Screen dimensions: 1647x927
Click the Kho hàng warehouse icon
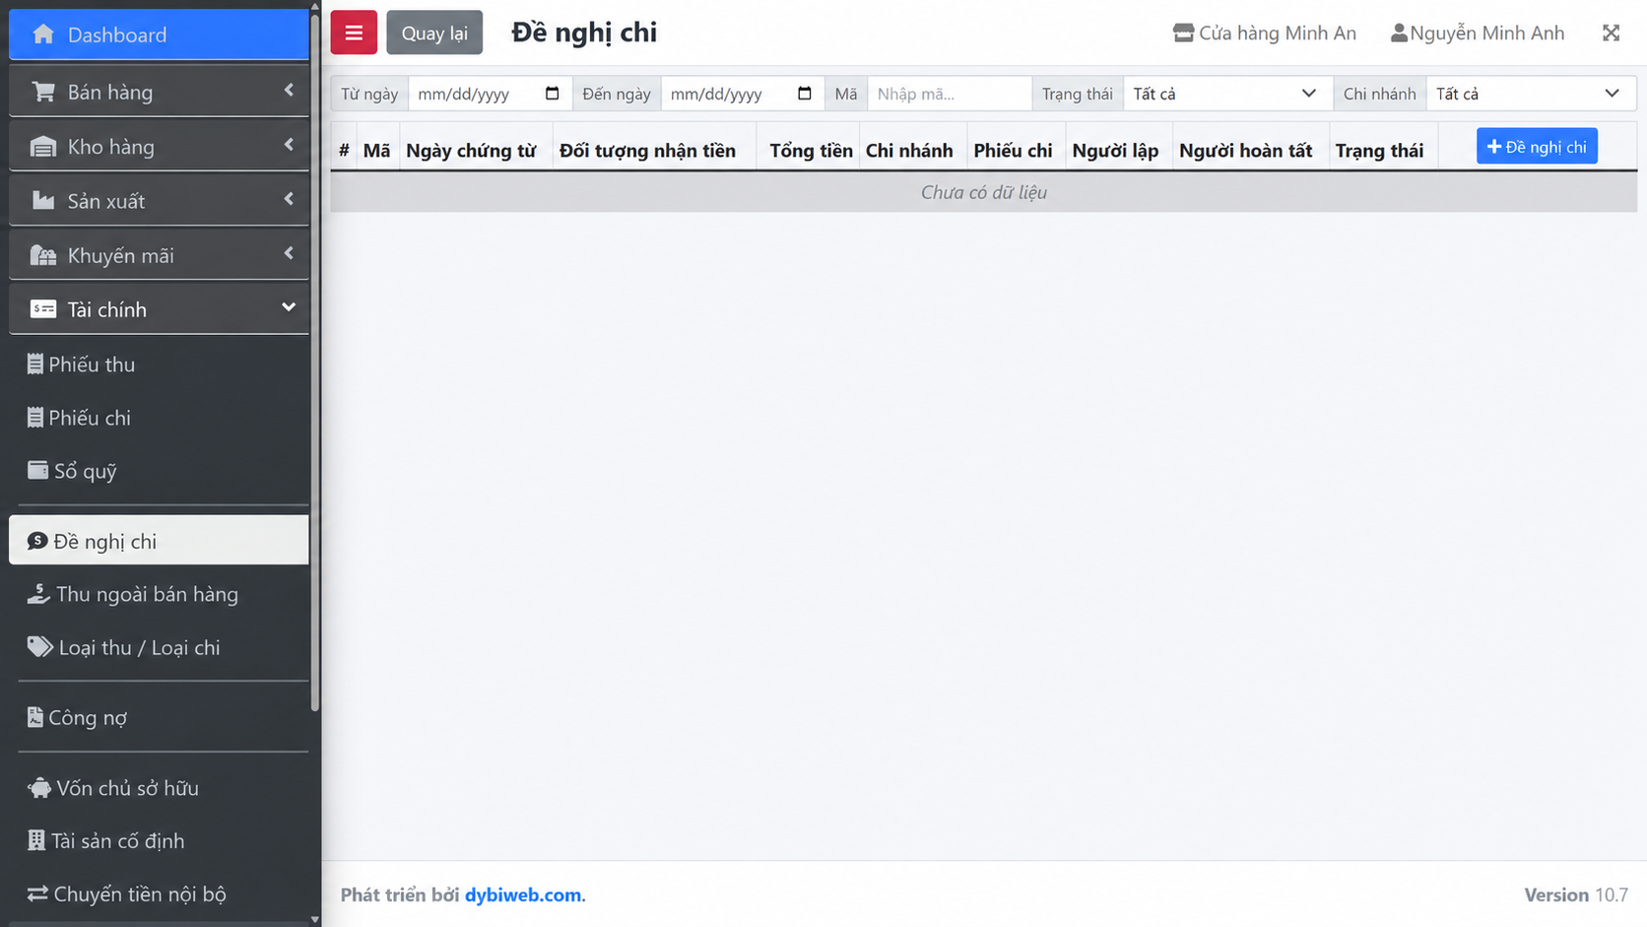click(43, 147)
